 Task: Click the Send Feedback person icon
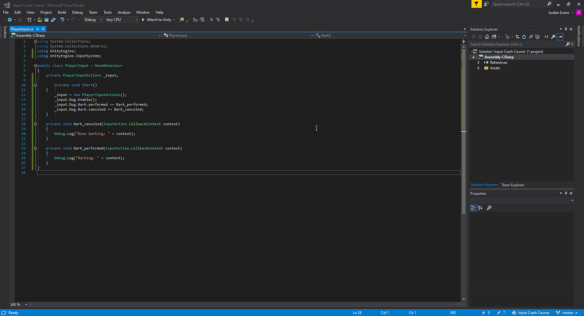486,4
